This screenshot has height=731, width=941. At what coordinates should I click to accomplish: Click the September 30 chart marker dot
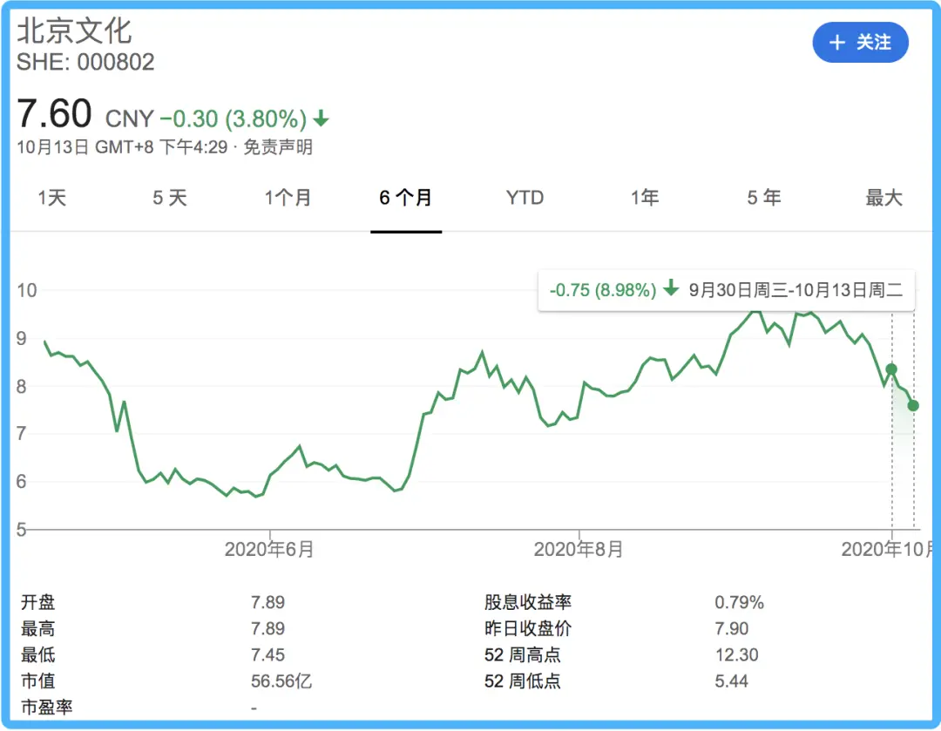click(892, 369)
